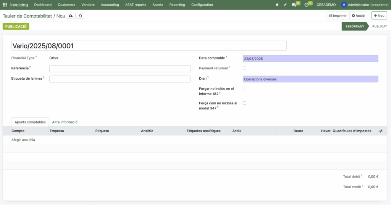Switch to the Altra informació tab

pos(65,122)
